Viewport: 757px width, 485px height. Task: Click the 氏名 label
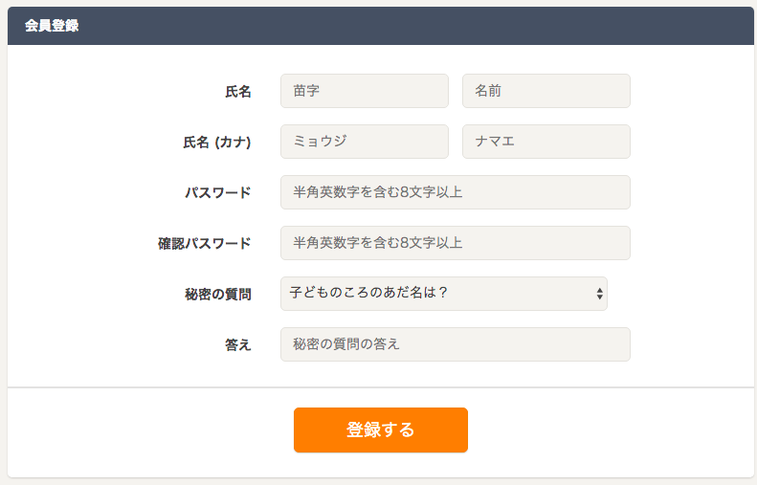click(x=238, y=92)
